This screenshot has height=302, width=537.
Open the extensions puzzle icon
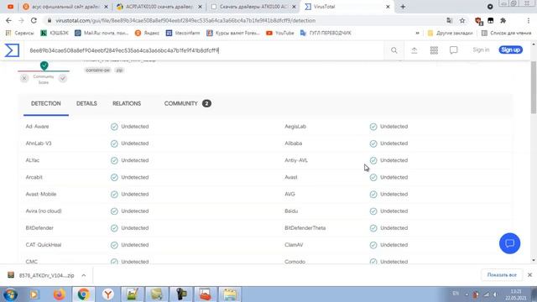tap(503, 20)
